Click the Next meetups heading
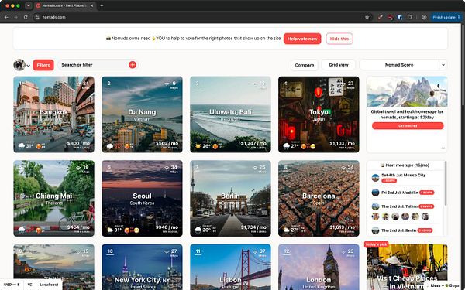The width and height of the screenshot is (465, 290). (x=405, y=165)
